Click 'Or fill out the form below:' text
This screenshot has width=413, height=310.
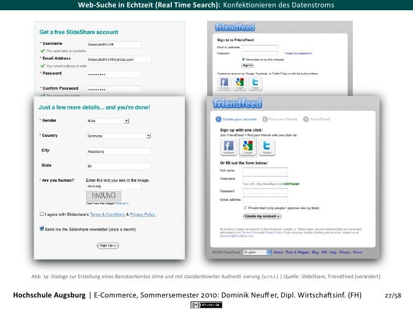(x=244, y=163)
